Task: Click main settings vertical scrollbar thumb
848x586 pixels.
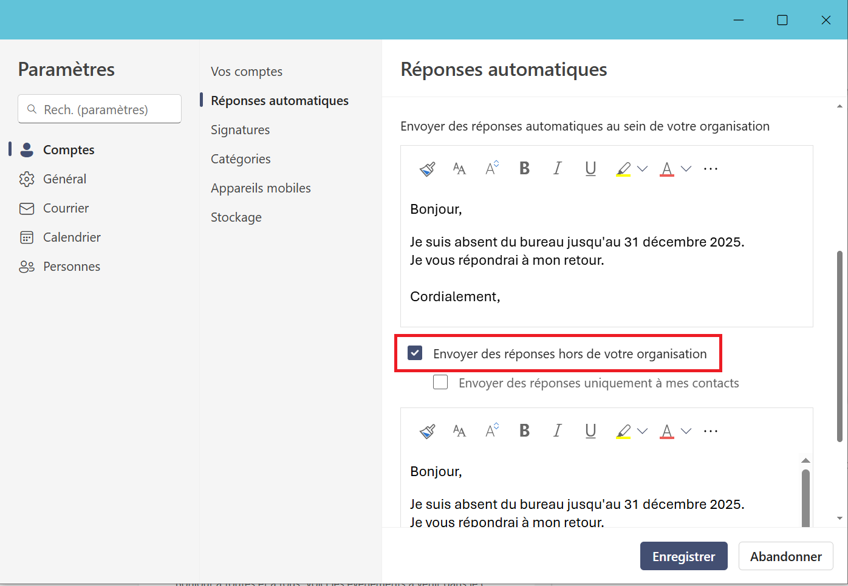Action: pos(839,346)
